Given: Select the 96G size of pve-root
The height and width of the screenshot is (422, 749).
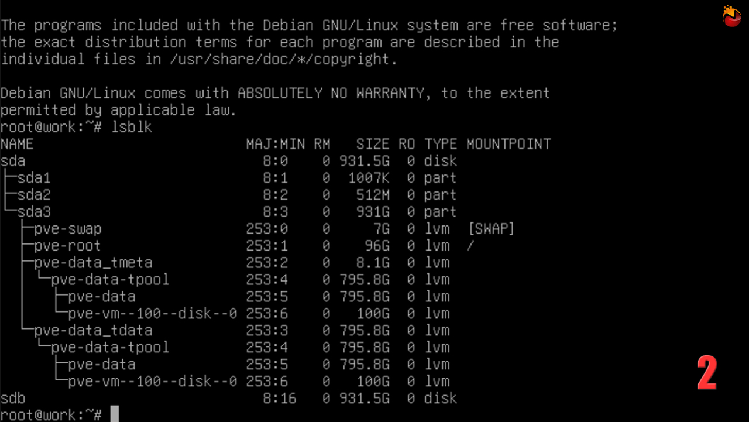Looking at the screenshot, I should pos(377,246).
